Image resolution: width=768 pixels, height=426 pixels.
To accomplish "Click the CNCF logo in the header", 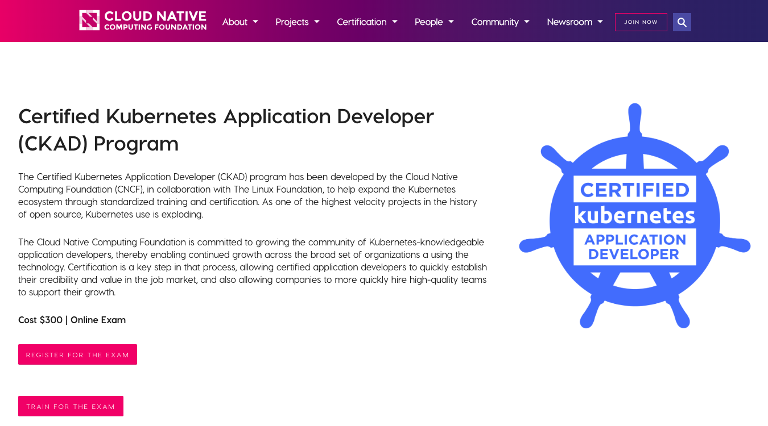I will point(143,20).
